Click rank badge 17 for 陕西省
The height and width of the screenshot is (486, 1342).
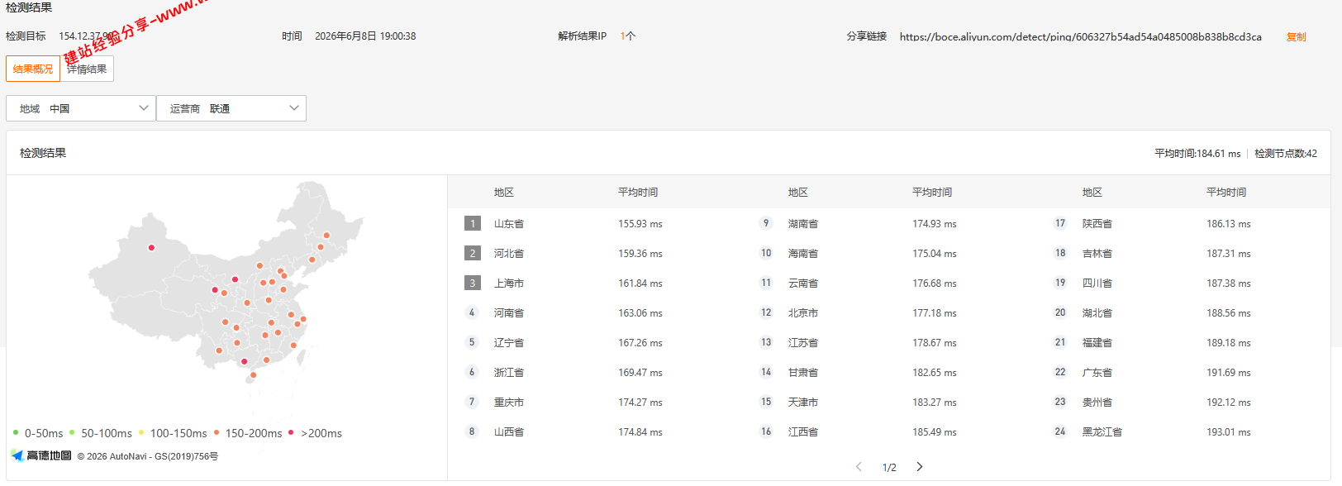tap(1060, 223)
